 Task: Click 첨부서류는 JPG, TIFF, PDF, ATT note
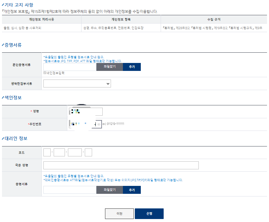pos(82,61)
